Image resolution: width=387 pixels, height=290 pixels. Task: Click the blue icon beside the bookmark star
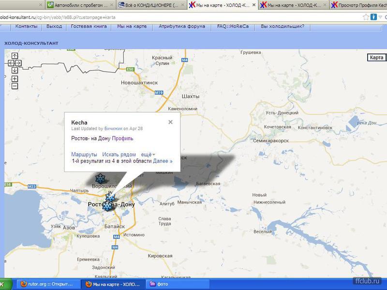[x=373, y=17]
